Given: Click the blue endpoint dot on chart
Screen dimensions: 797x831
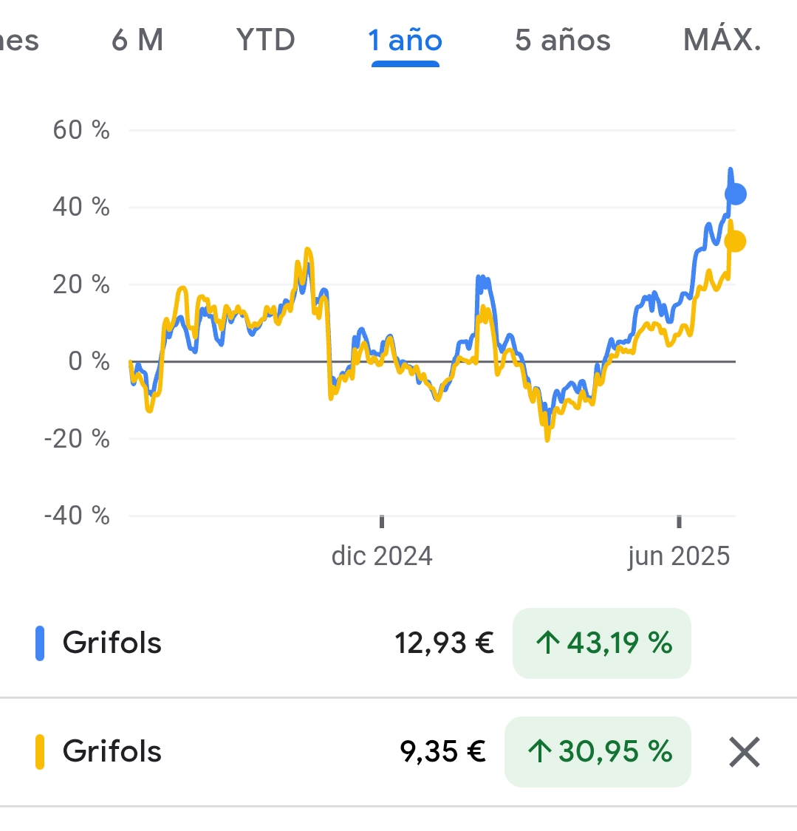Looking at the screenshot, I should tap(736, 194).
